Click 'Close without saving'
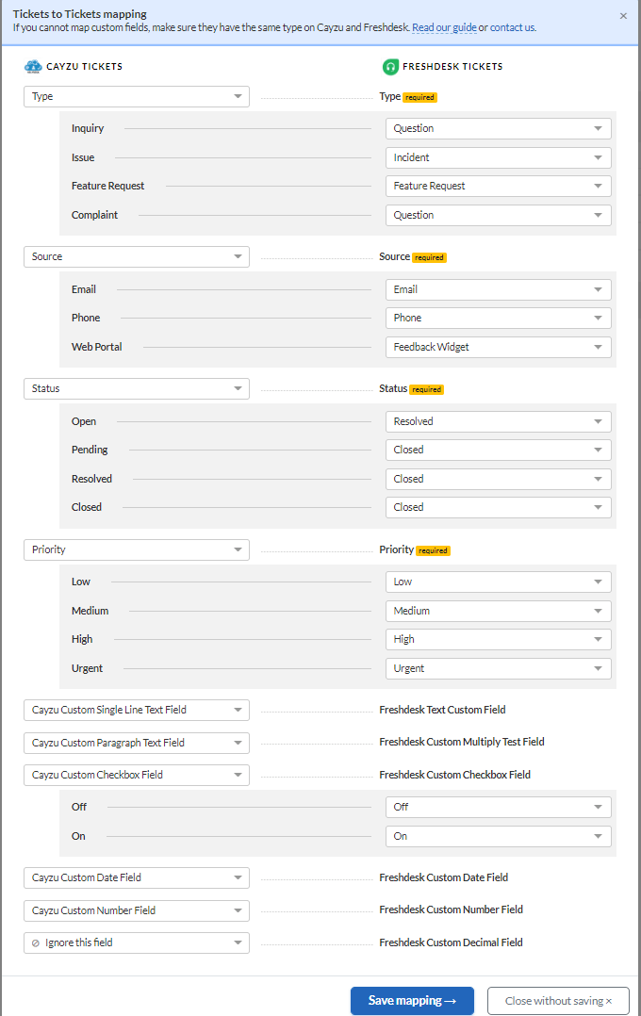The height and width of the screenshot is (1016, 641). (558, 1001)
